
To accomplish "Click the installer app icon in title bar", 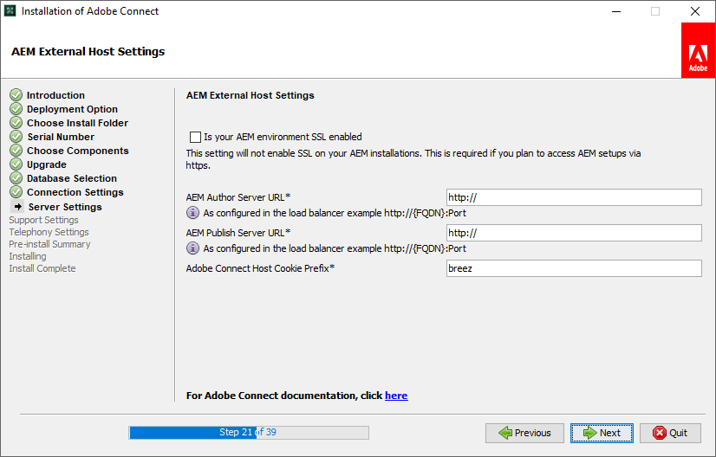I will click(x=10, y=11).
